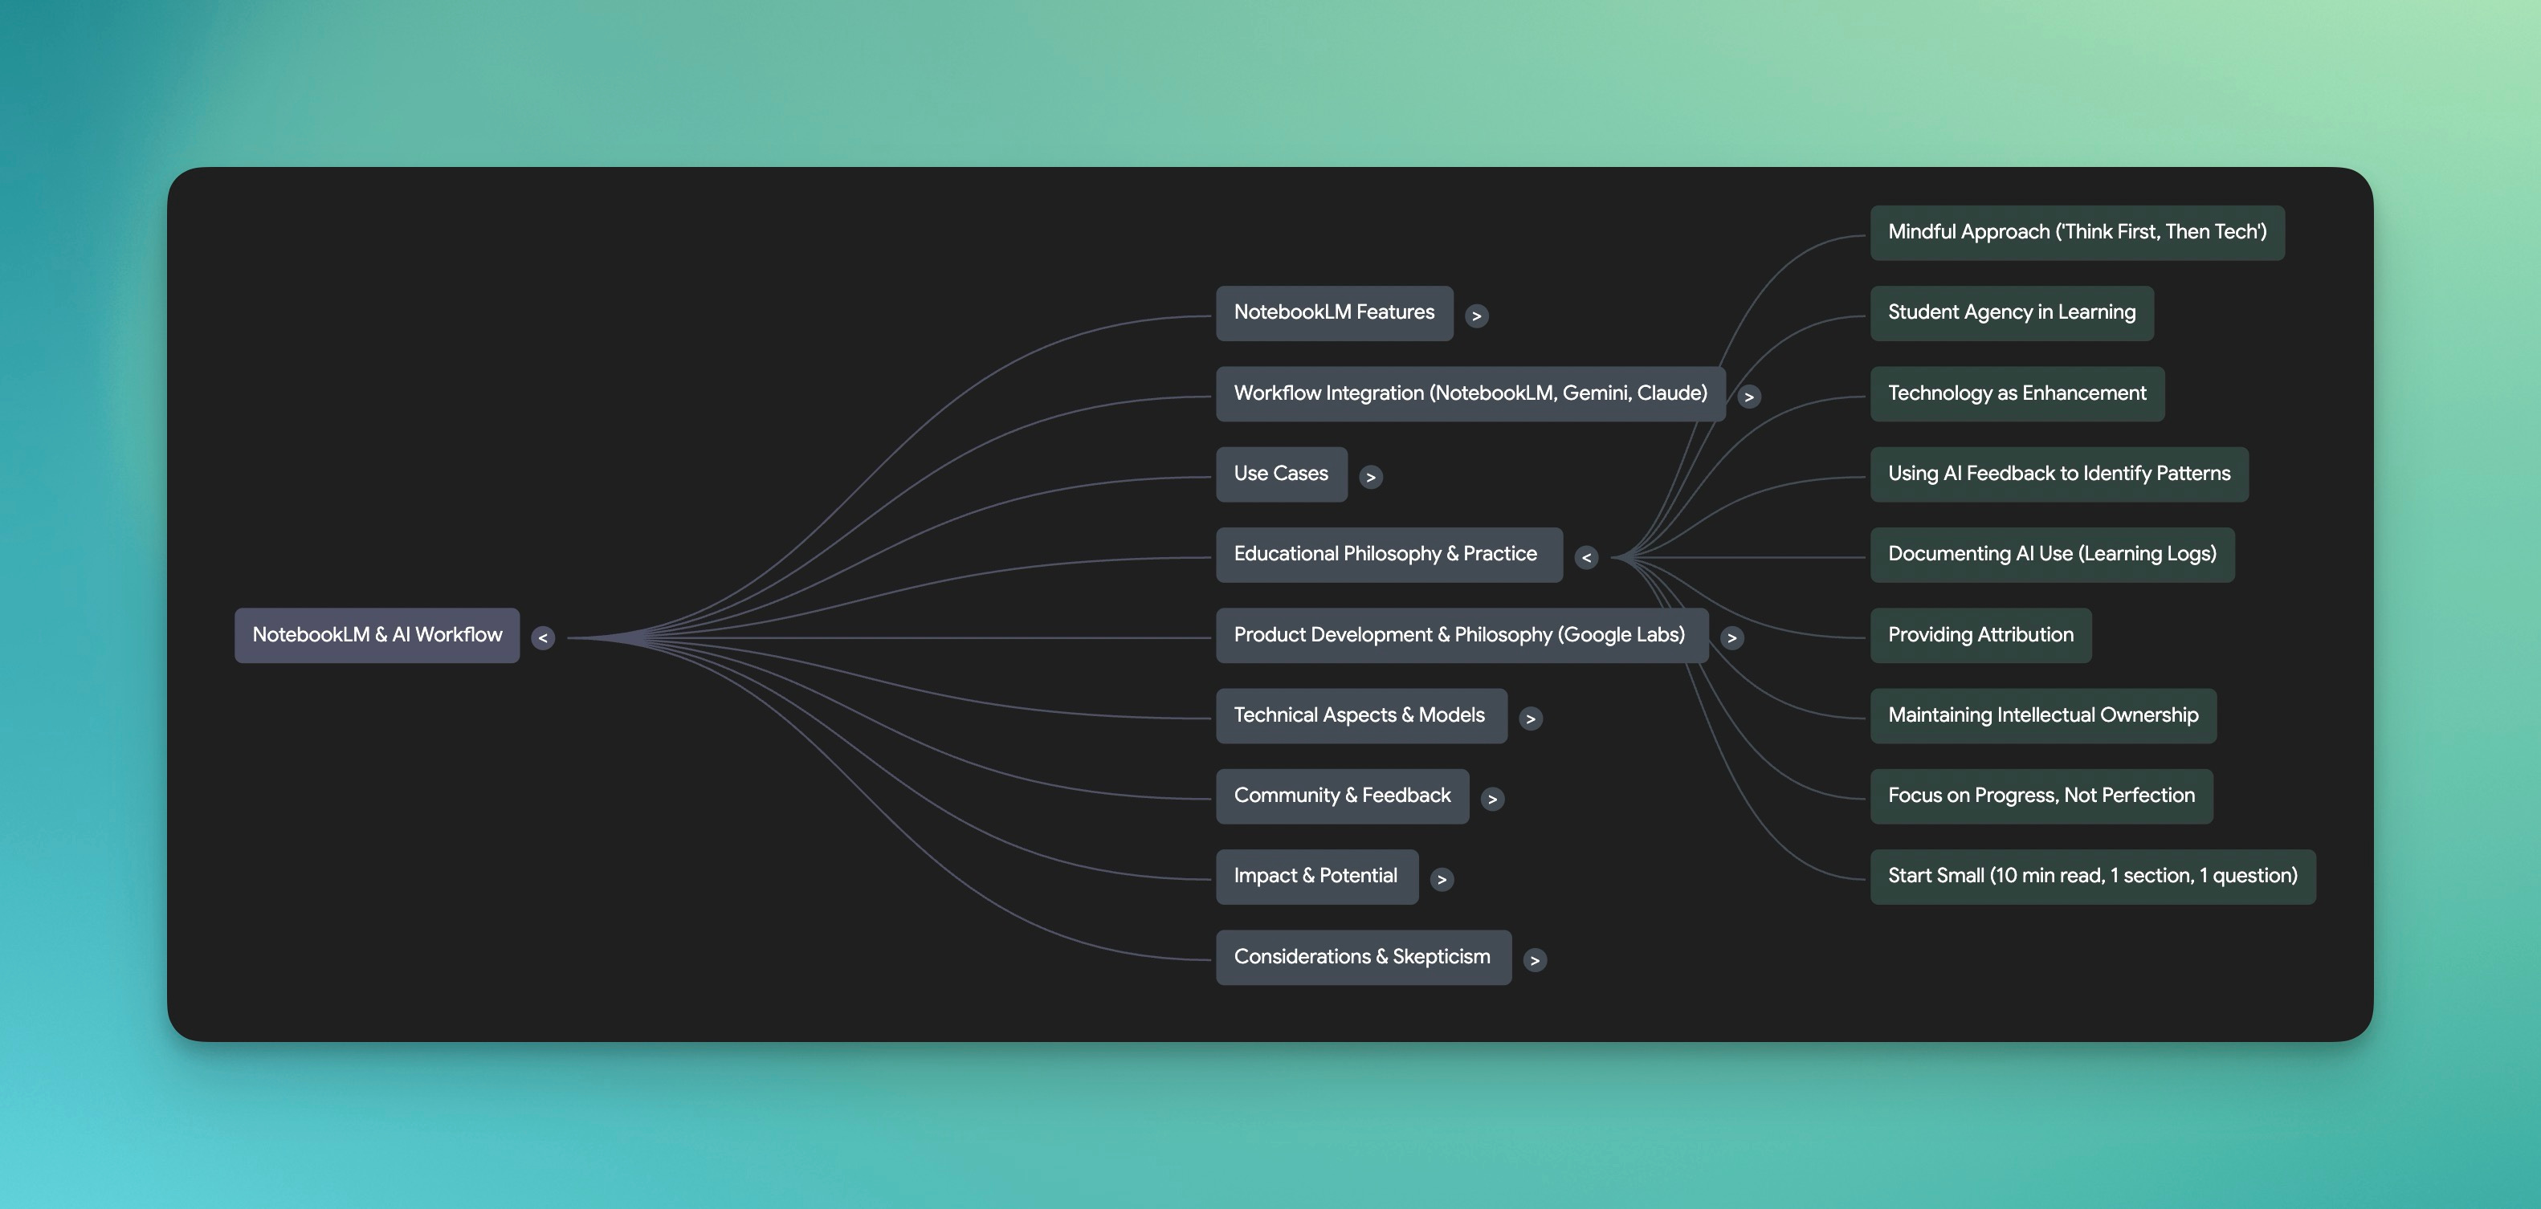Select Technology as Enhancement leaf
2541x1209 pixels.
point(2017,393)
